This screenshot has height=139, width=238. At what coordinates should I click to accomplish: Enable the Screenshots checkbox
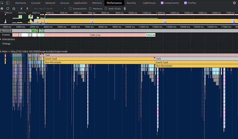70,9
